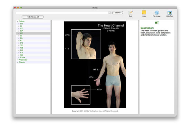
Task: Expand the Charts tree section
Action: [17, 62]
